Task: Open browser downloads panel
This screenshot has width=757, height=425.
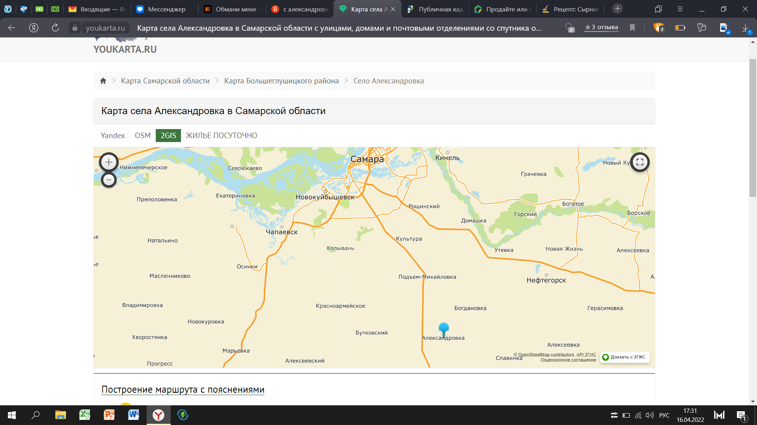Action: pyautogui.click(x=746, y=28)
